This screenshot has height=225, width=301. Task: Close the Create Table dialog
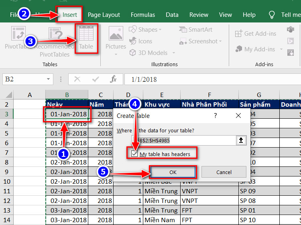coord(238,116)
